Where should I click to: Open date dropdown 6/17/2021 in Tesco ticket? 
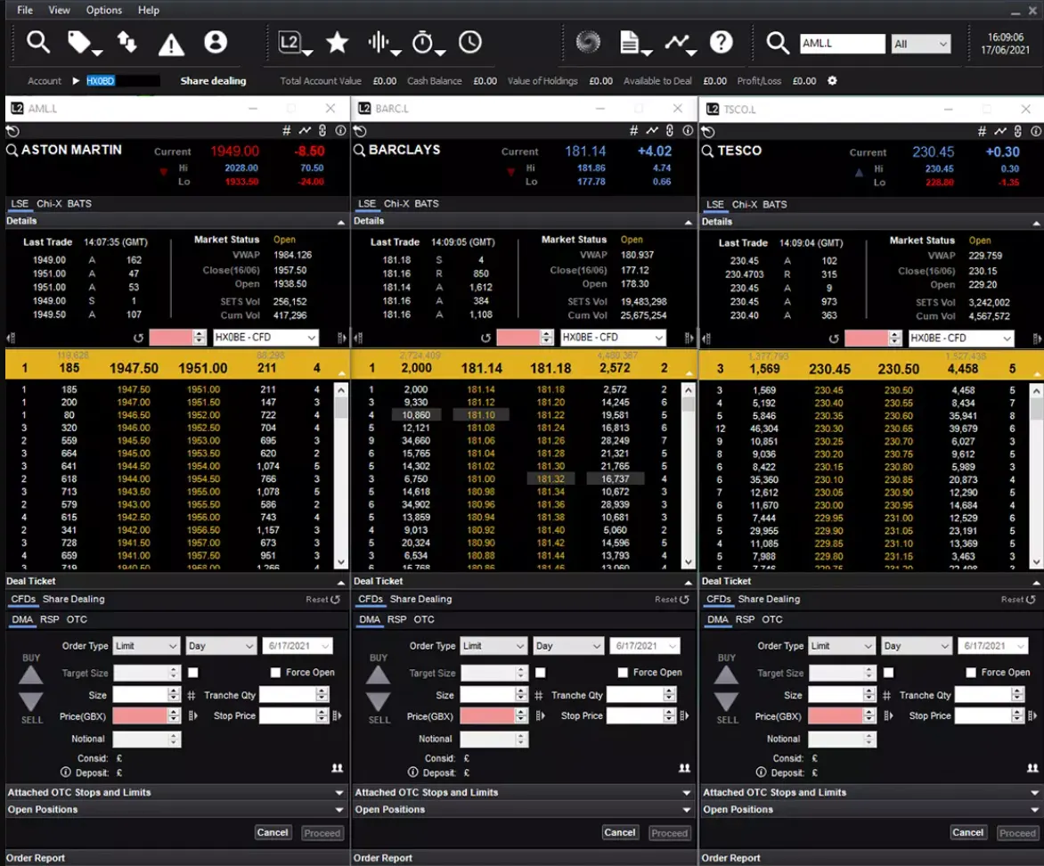click(x=993, y=646)
